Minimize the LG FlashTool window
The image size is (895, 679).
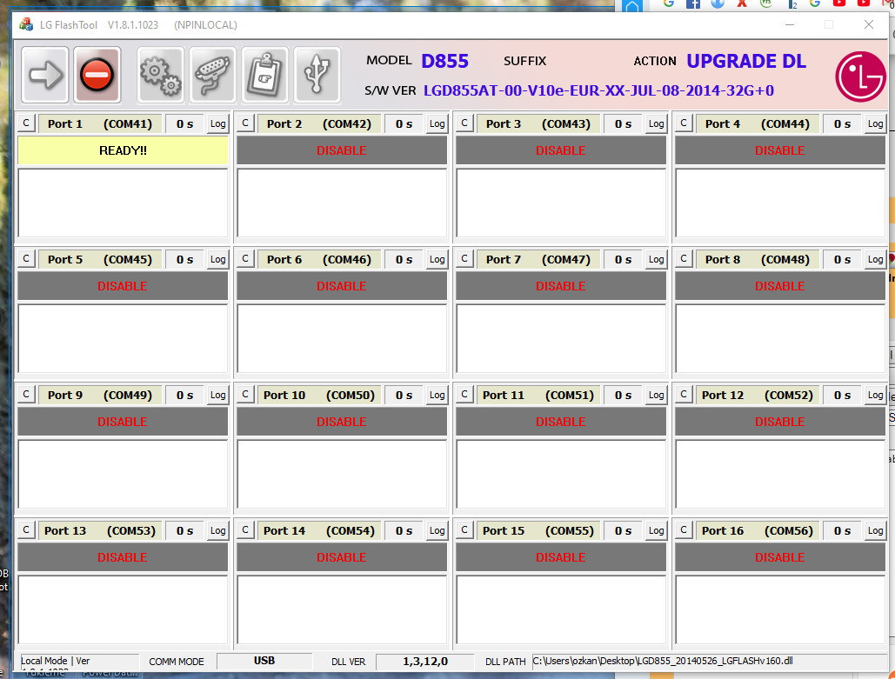(790, 24)
